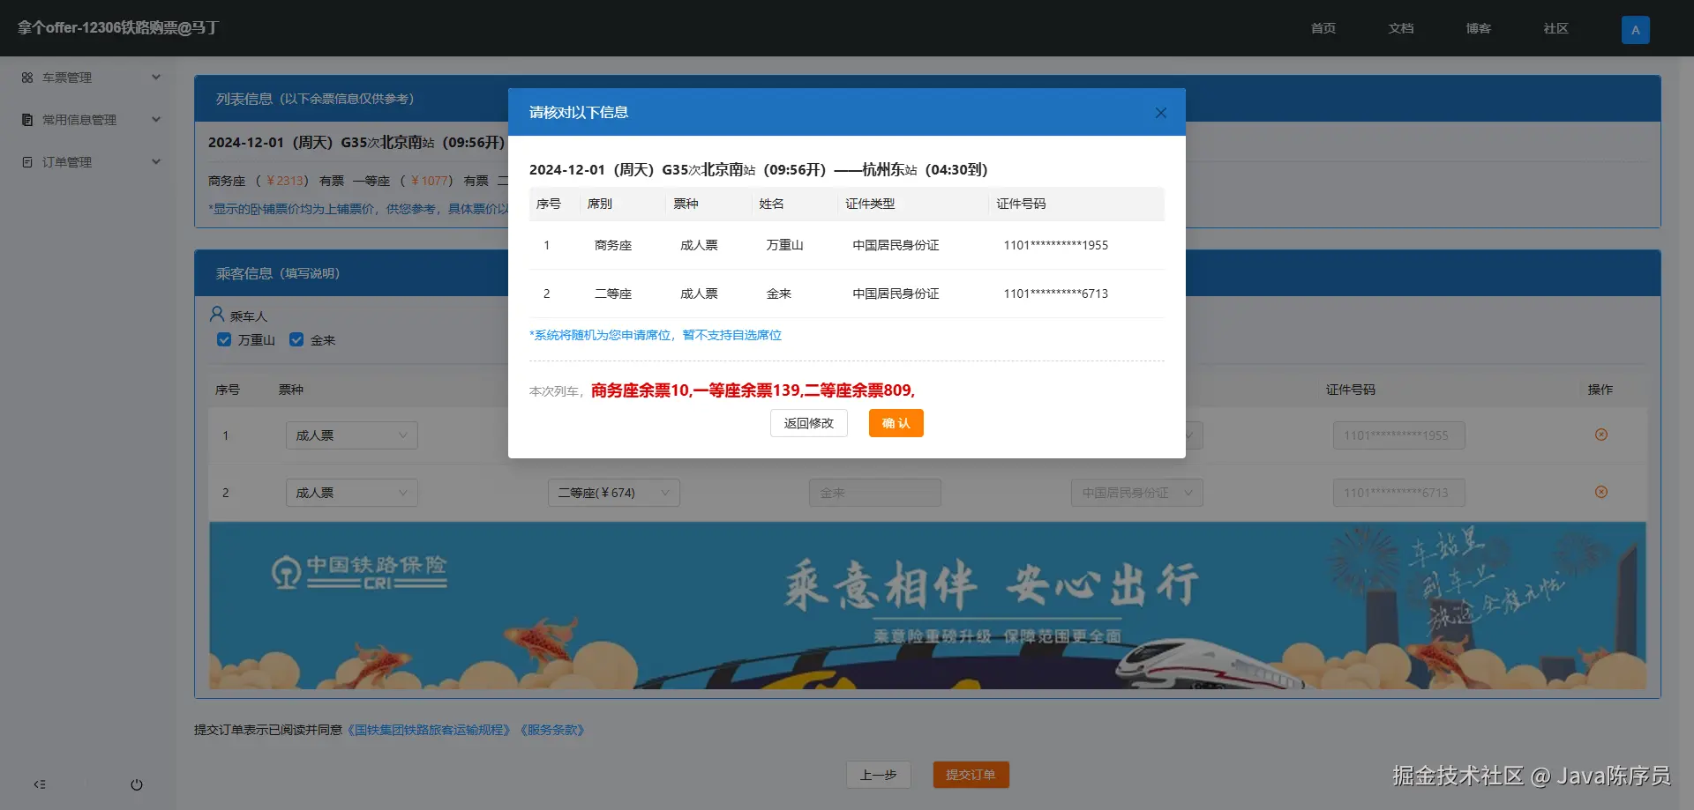Screen dimensions: 1694x810
Task: Click the power logout icon in sidebar
Action: (137, 784)
